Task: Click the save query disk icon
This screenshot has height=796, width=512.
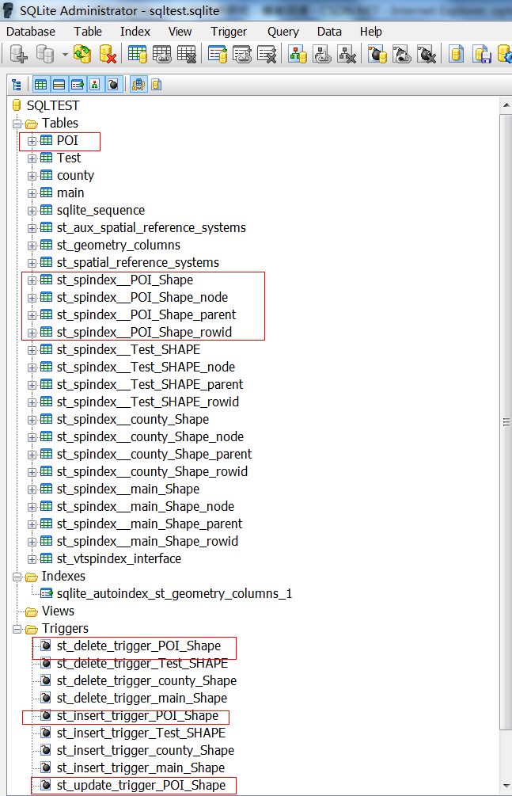Action: (481, 54)
